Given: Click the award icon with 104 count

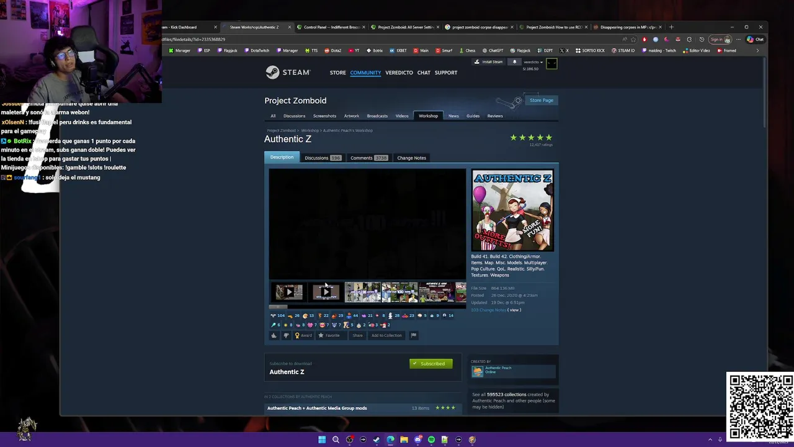Looking at the screenshot, I should point(277,315).
